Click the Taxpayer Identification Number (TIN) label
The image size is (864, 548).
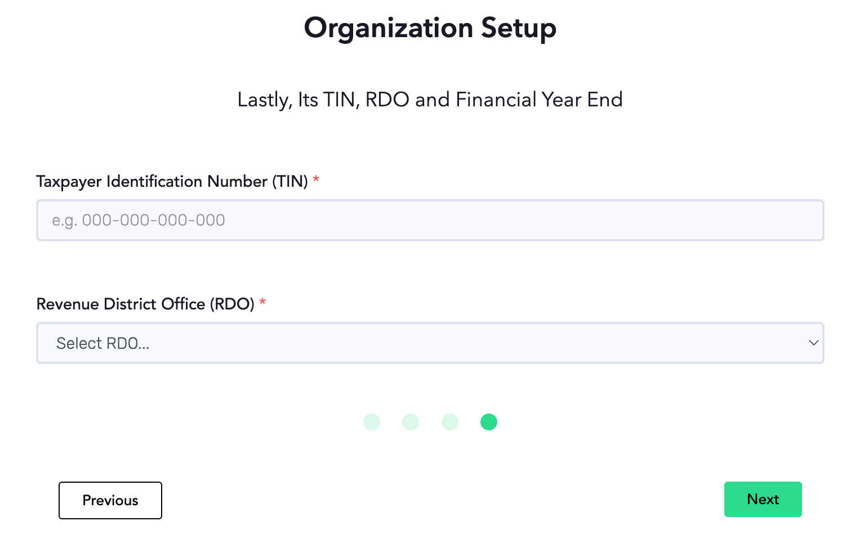(x=172, y=182)
